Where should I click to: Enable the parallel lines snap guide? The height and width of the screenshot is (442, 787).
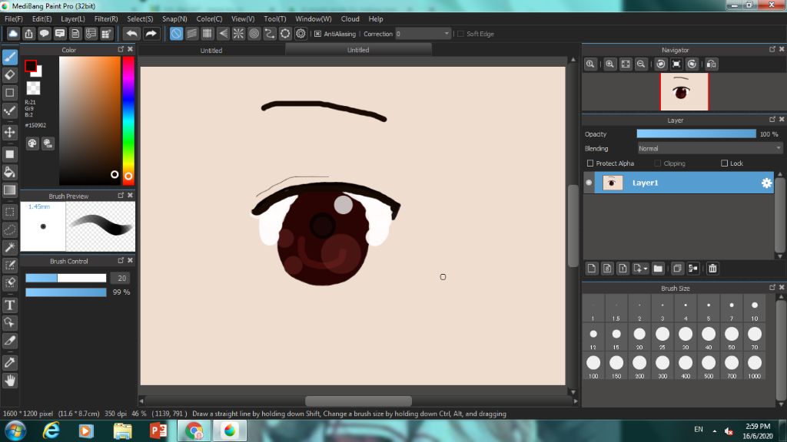click(191, 34)
